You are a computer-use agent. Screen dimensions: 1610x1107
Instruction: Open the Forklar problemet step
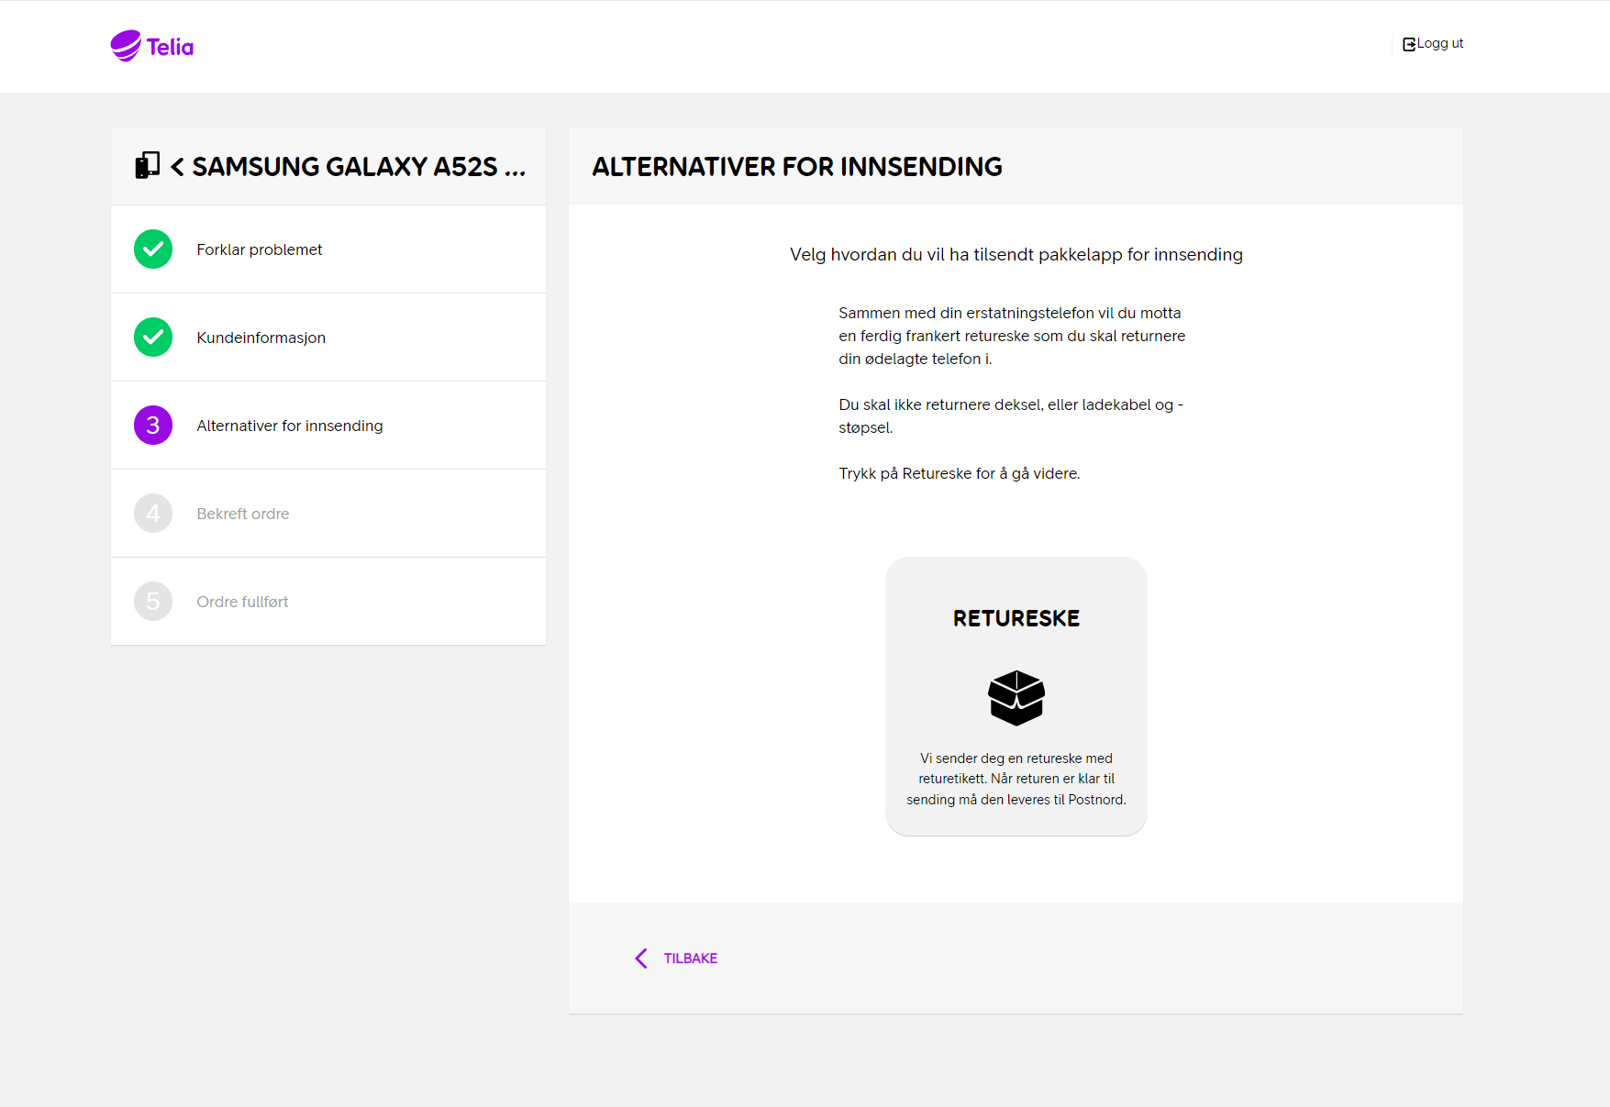click(x=328, y=249)
